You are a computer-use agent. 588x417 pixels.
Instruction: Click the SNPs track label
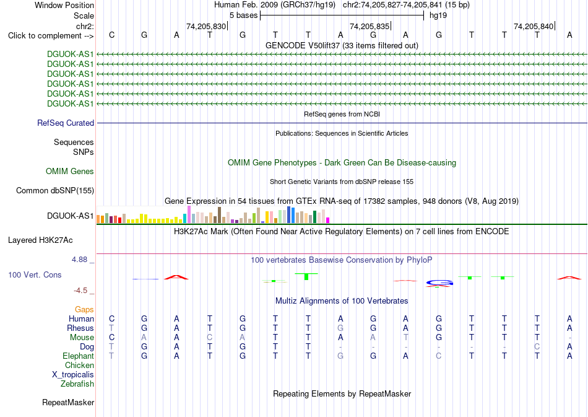point(84,152)
